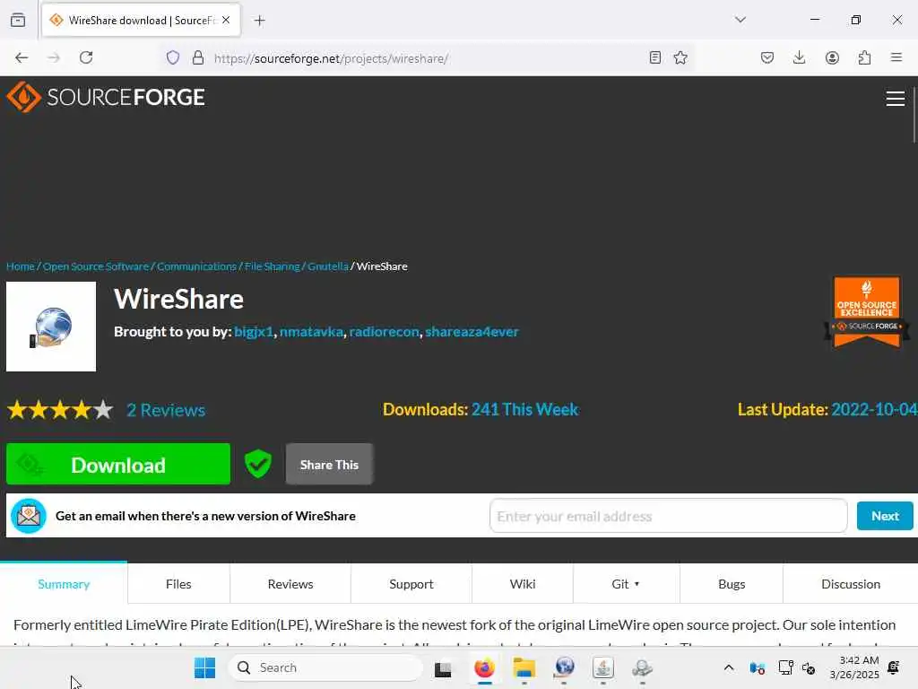Open the Firefox extensions panel
Screen dimensions: 918x689
pos(864,57)
